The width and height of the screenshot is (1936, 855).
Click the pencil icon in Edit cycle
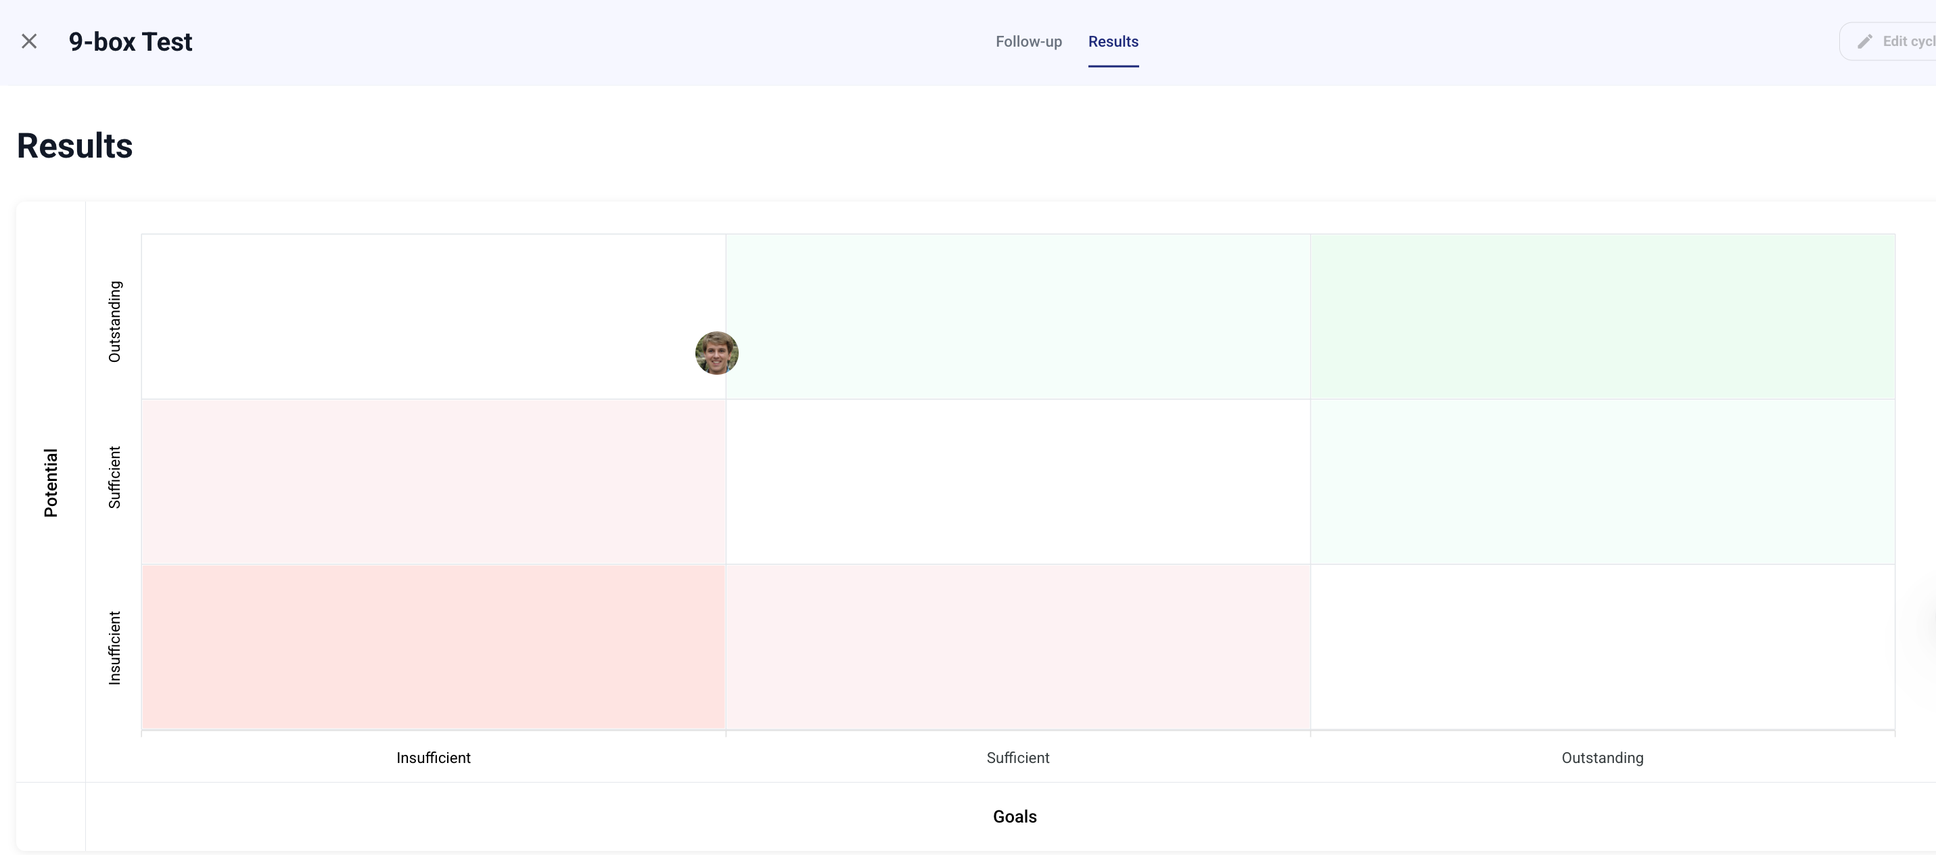pos(1864,41)
